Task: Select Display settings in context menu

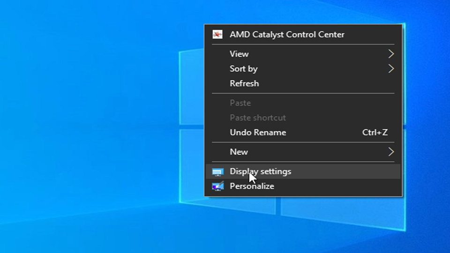Action: pos(303,171)
